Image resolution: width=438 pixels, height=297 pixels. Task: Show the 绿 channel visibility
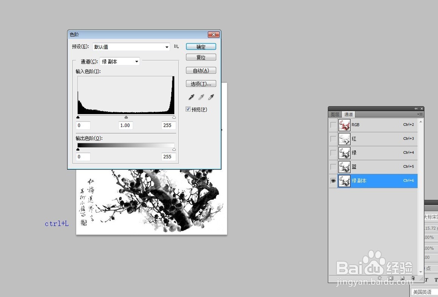coord(333,153)
